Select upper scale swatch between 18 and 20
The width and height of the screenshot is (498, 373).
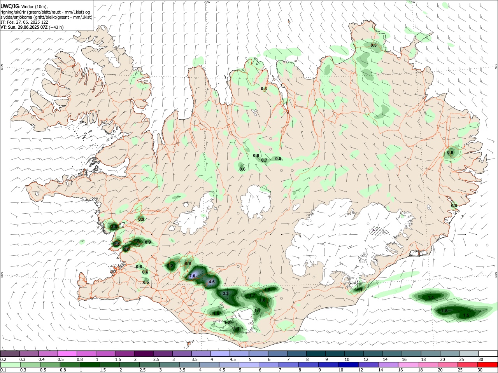pyautogui.click(x=431, y=354)
